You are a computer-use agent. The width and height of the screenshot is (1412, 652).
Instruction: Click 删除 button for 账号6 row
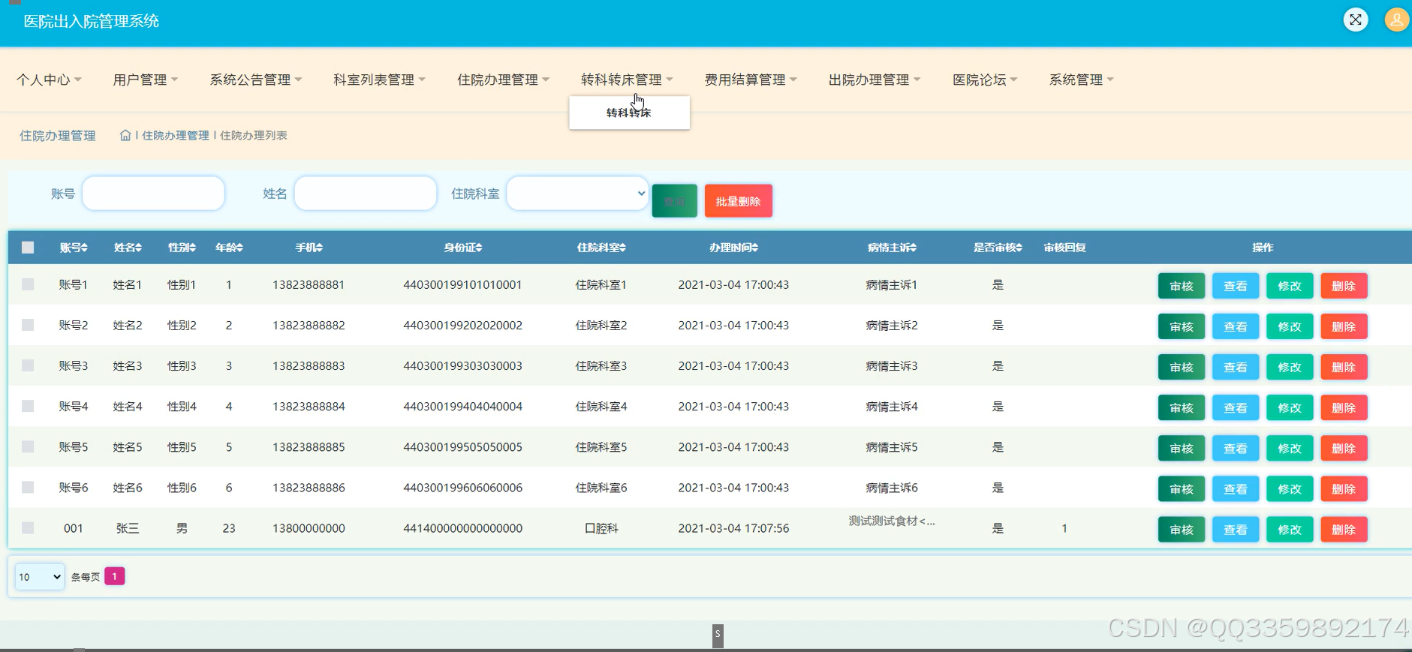pos(1344,488)
